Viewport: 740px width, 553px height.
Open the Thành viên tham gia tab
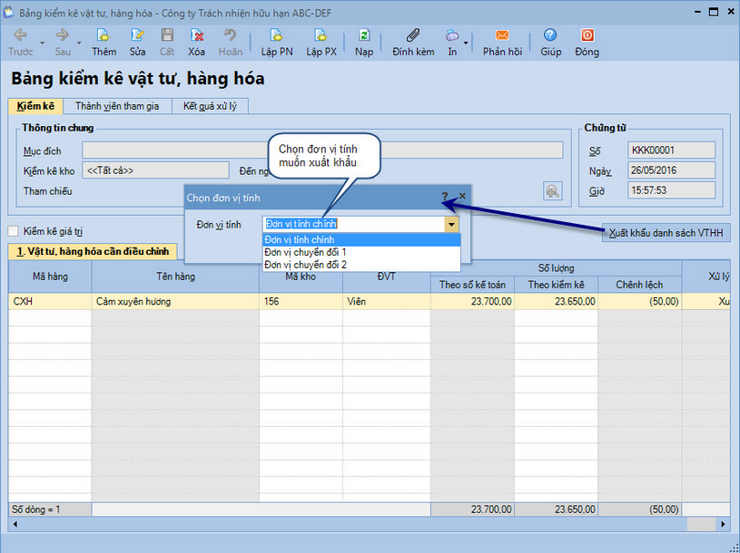[117, 106]
